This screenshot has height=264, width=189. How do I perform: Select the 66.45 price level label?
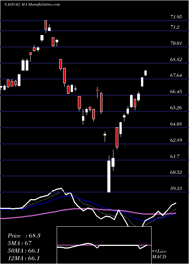pyautogui.click(x=177, y=92)
